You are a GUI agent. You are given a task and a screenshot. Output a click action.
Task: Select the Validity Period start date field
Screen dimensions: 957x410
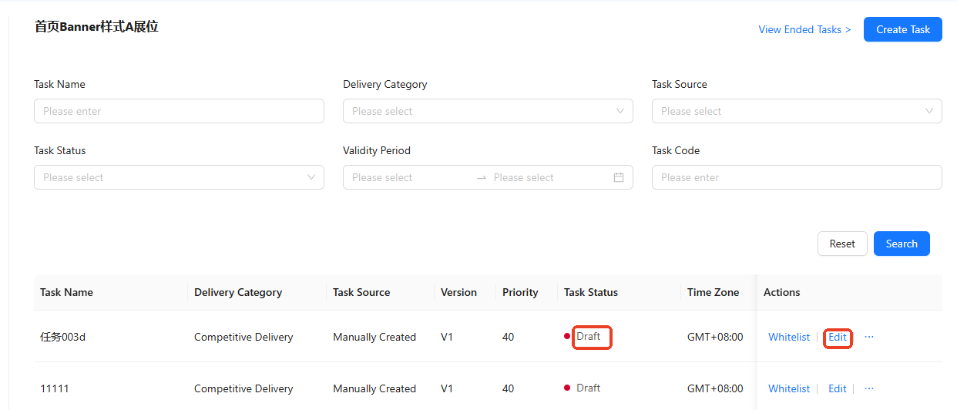click(x=408, y=177)
